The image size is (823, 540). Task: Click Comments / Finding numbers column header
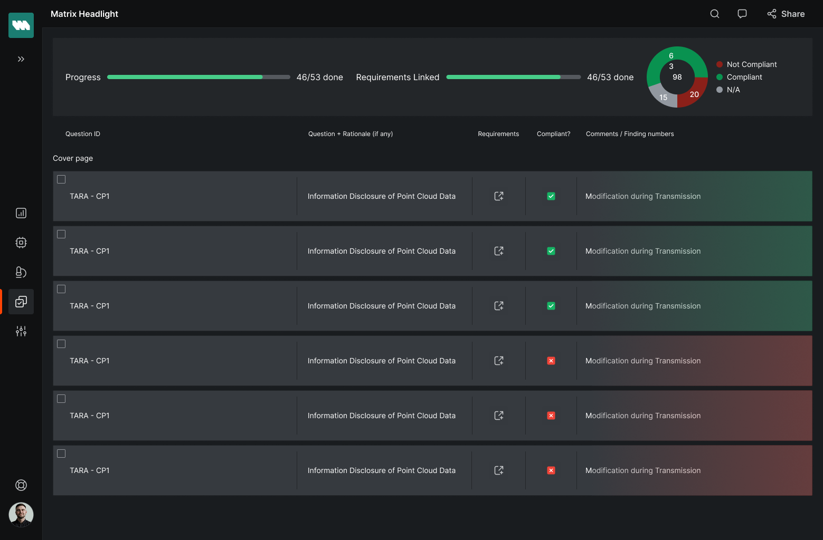tap(630, 134)
